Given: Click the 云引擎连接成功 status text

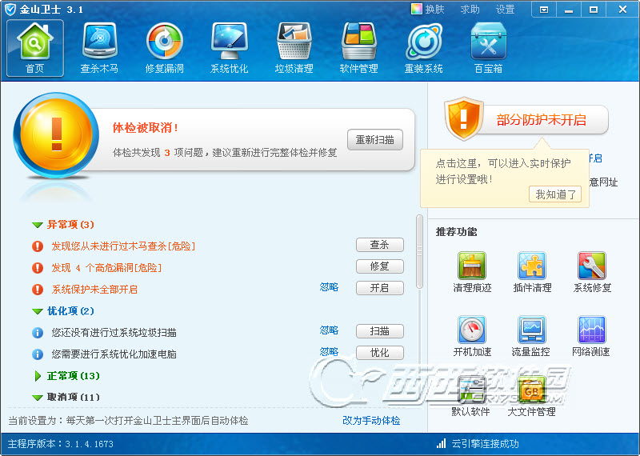Looking at the screenshot, I should pos(485,444).
